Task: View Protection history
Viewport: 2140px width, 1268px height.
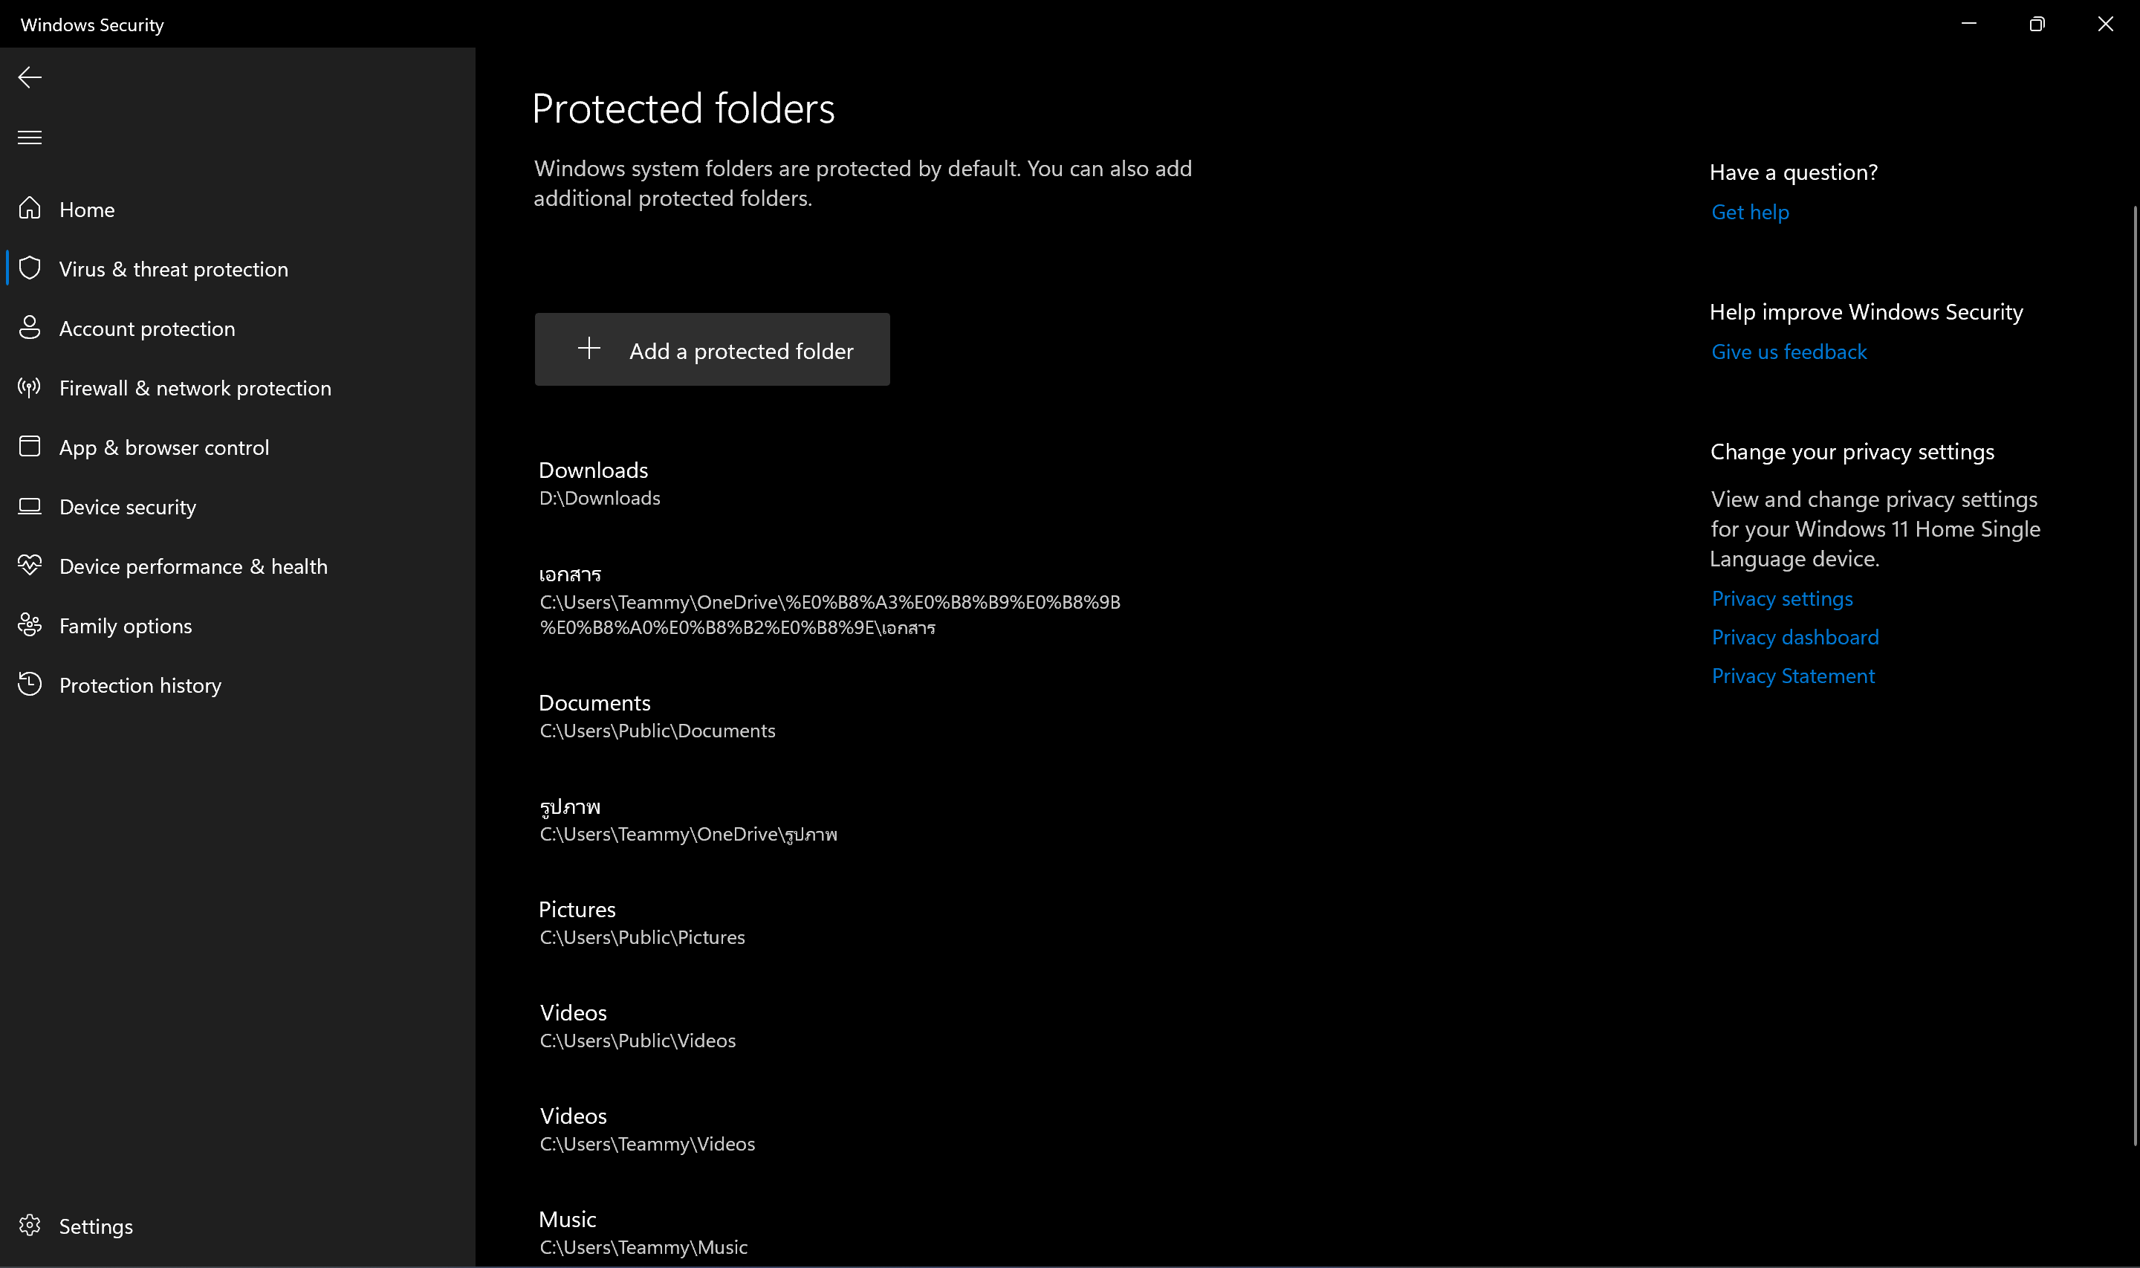Action: coord(141,685)
